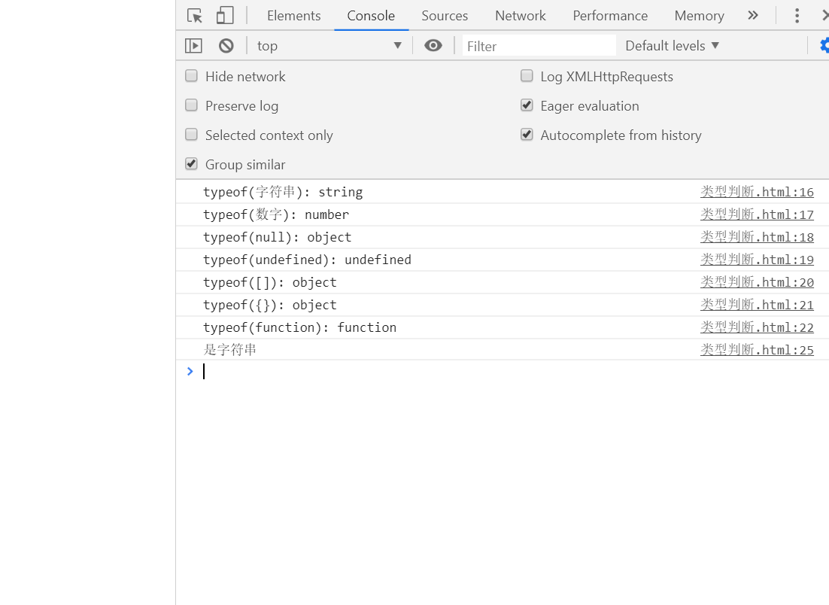Expand the Default levels dropdown
Image resolution: width=829 pixels, height=605 pixels.
tap(672, 46)
